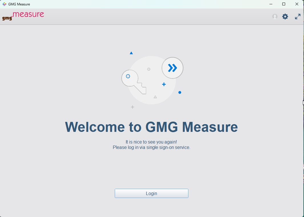
Task: Click the blue dot beside the illustration
Action: coord(180,92)
